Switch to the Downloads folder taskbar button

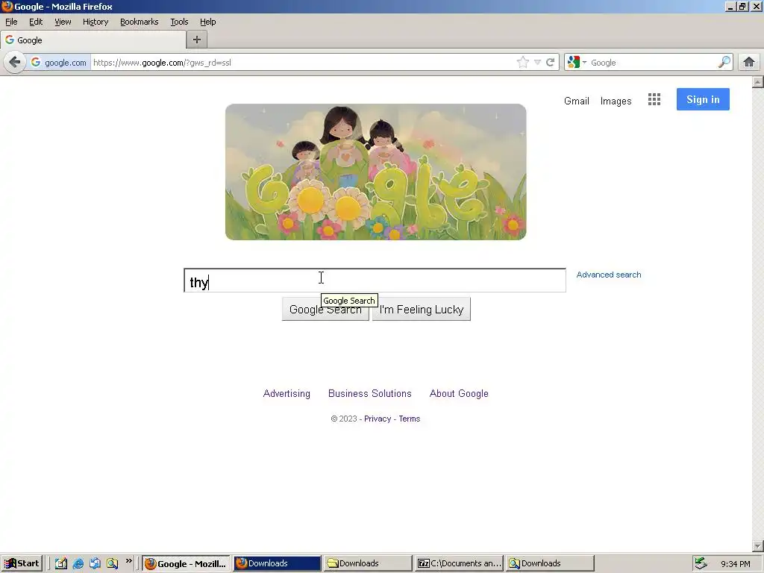pos(368,563)
